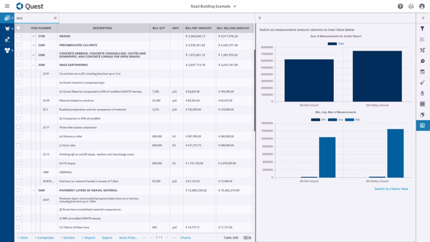
Task: Open the comments speech bubble tool
Action: 422,61
